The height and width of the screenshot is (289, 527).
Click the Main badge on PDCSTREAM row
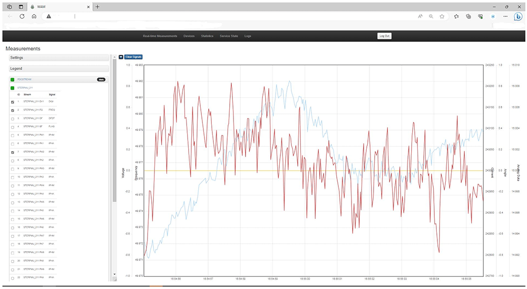(x=101, y=79)
